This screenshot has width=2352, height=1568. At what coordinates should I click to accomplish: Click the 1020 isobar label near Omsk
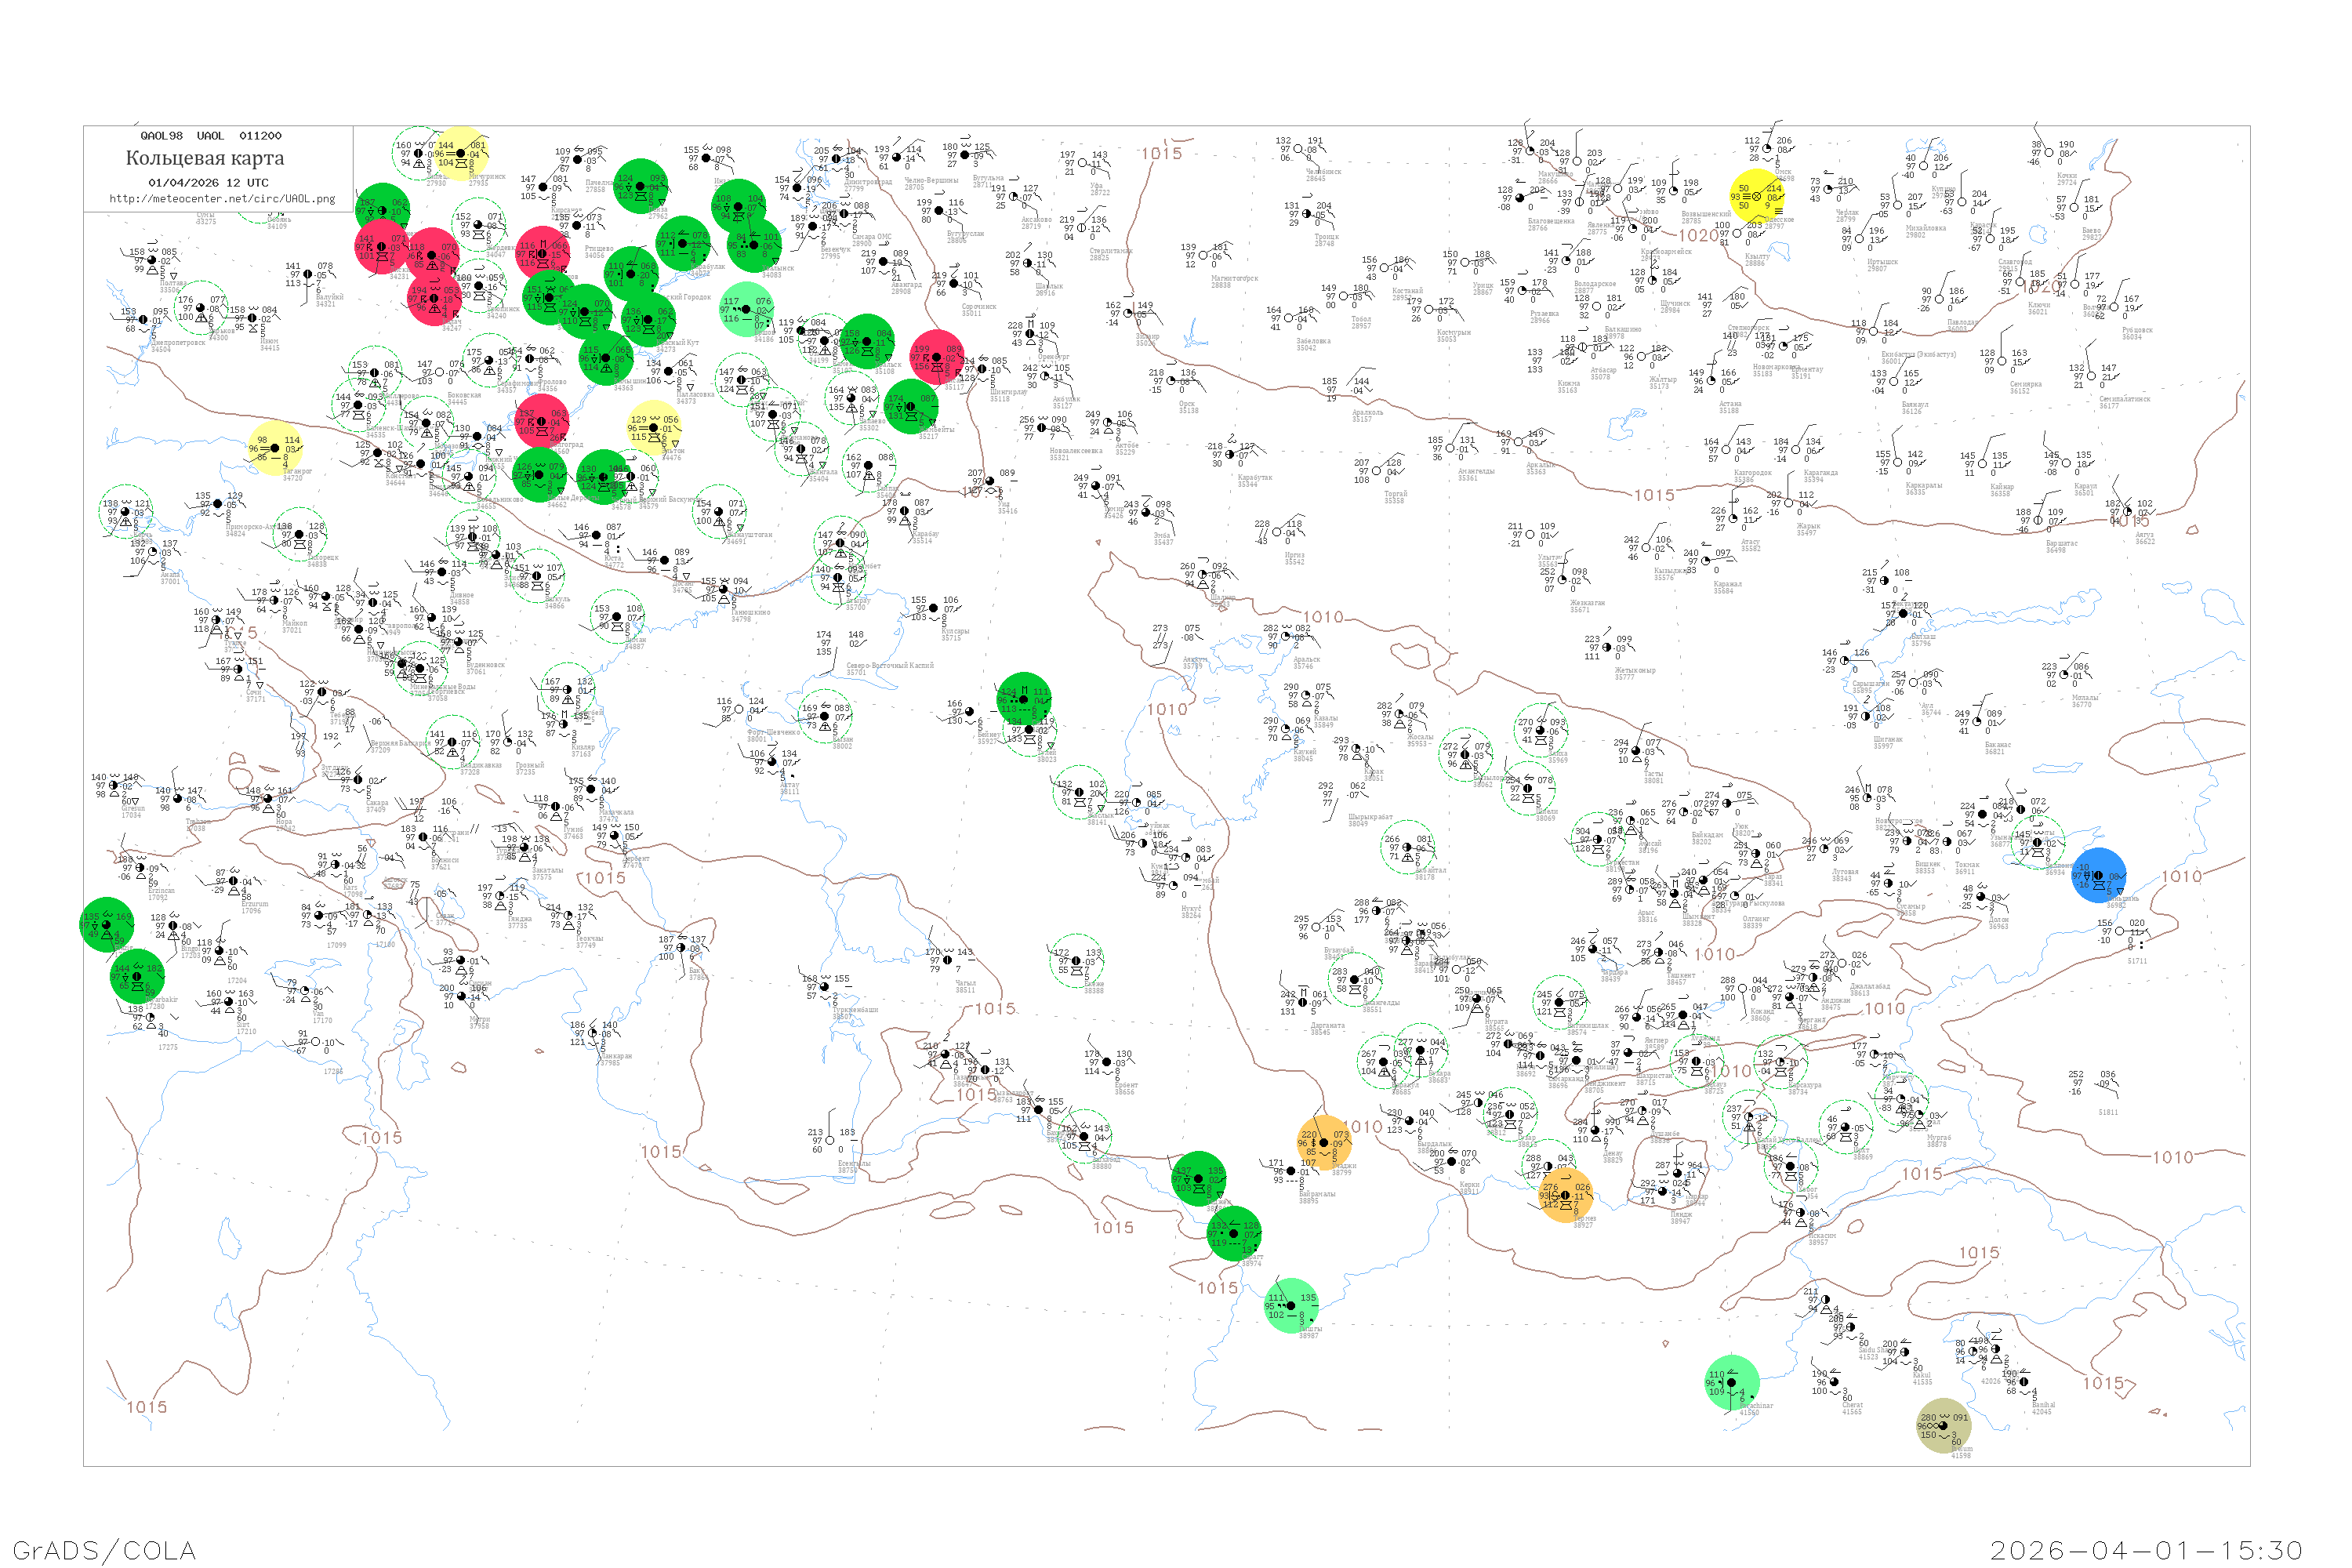[1698, 236]
